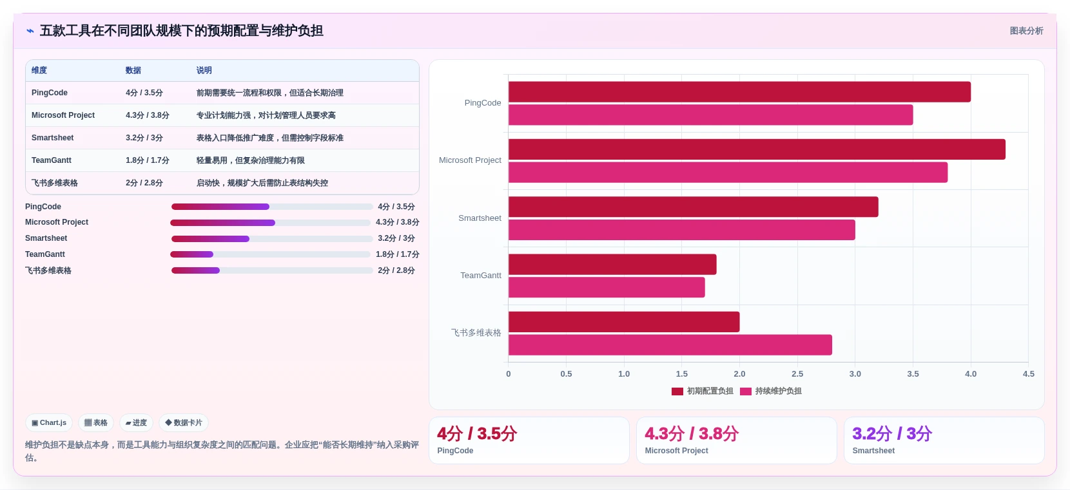The height and width of the screenshot is (490, 1070).
Task: Click the 4.5 tick on the x-axis
Action: (1028, 373)
